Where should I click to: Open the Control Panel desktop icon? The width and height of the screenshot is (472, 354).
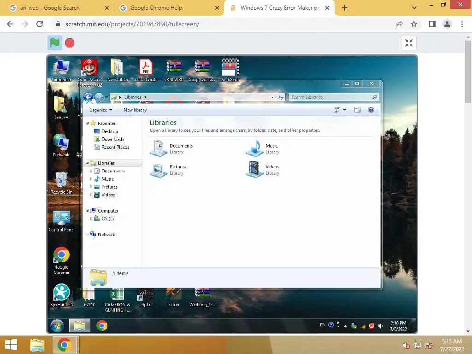click(61, 221)
